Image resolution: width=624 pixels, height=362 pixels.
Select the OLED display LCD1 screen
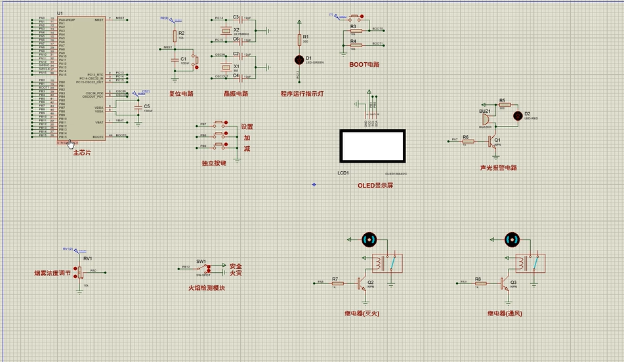(x=373, y=146)
